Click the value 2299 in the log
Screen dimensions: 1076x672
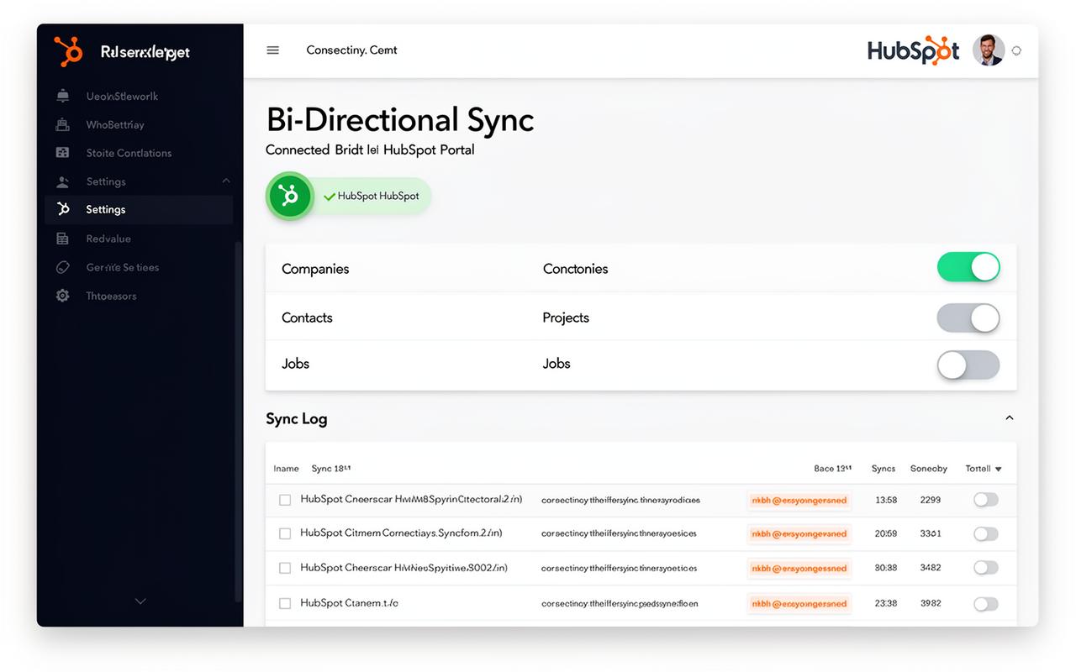pyautogui.click(x=931, y=500)
